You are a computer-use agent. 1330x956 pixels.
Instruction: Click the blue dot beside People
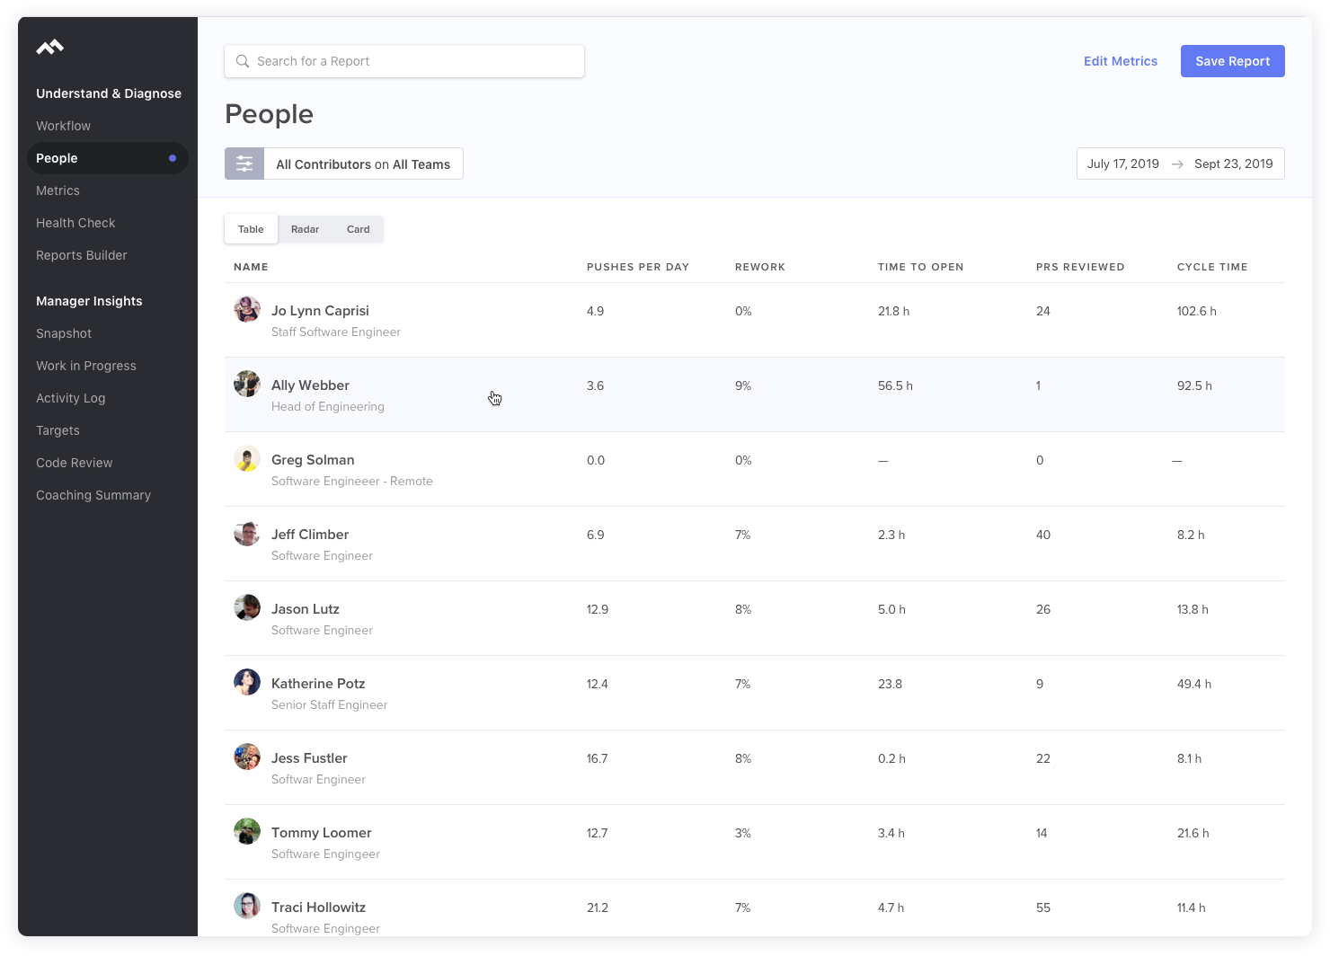173,158
